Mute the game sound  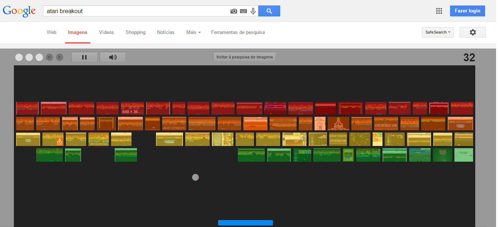click(113, 57)
